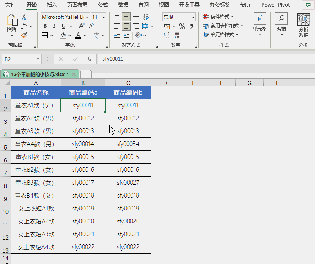Open the 数据 ribbon tab
This screenshot has width=315, height=264.
[x=123, y=5]
